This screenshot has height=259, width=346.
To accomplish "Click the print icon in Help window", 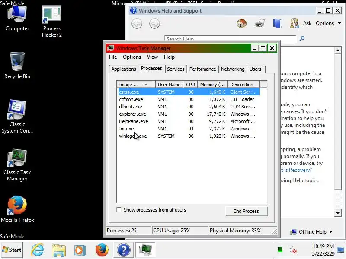I will [x=259, y=23].
